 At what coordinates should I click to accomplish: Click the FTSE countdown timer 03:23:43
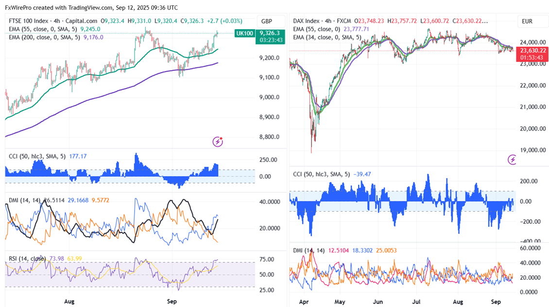click(x=271, y=40)
